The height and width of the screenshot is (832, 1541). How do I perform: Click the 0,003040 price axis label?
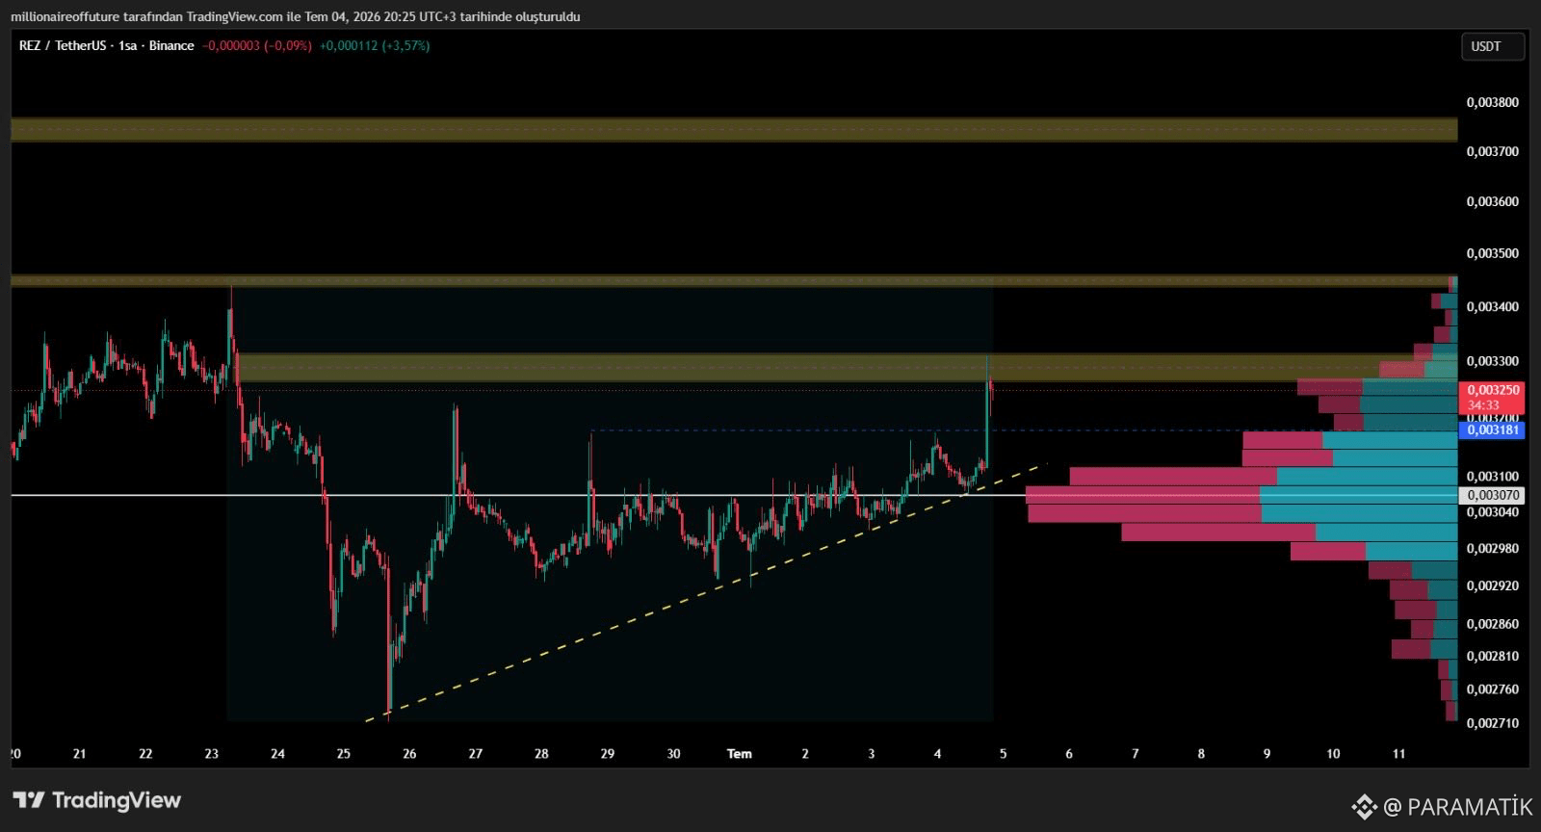[1492, 511]
